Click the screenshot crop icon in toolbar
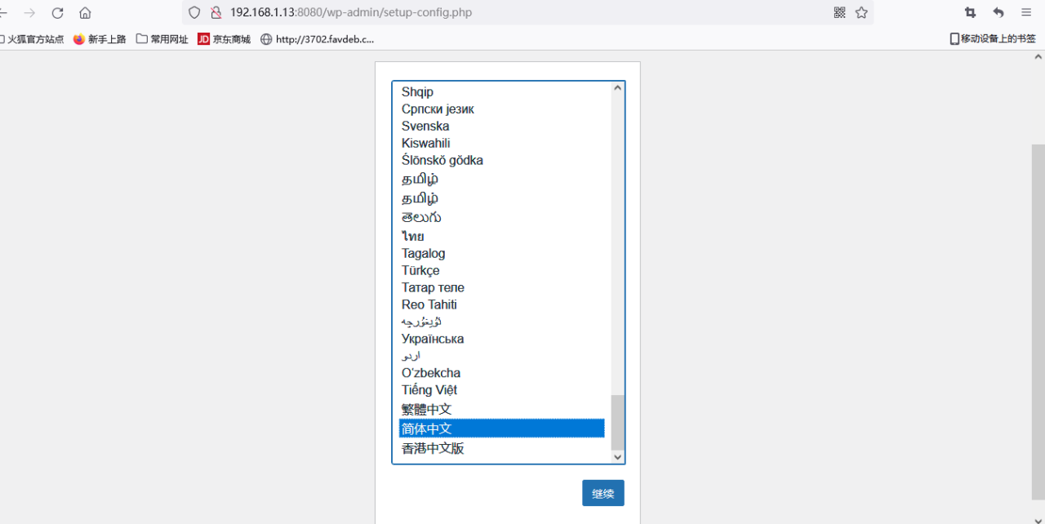The width and height of the screenshot is (1045, 524). point(970,12)
